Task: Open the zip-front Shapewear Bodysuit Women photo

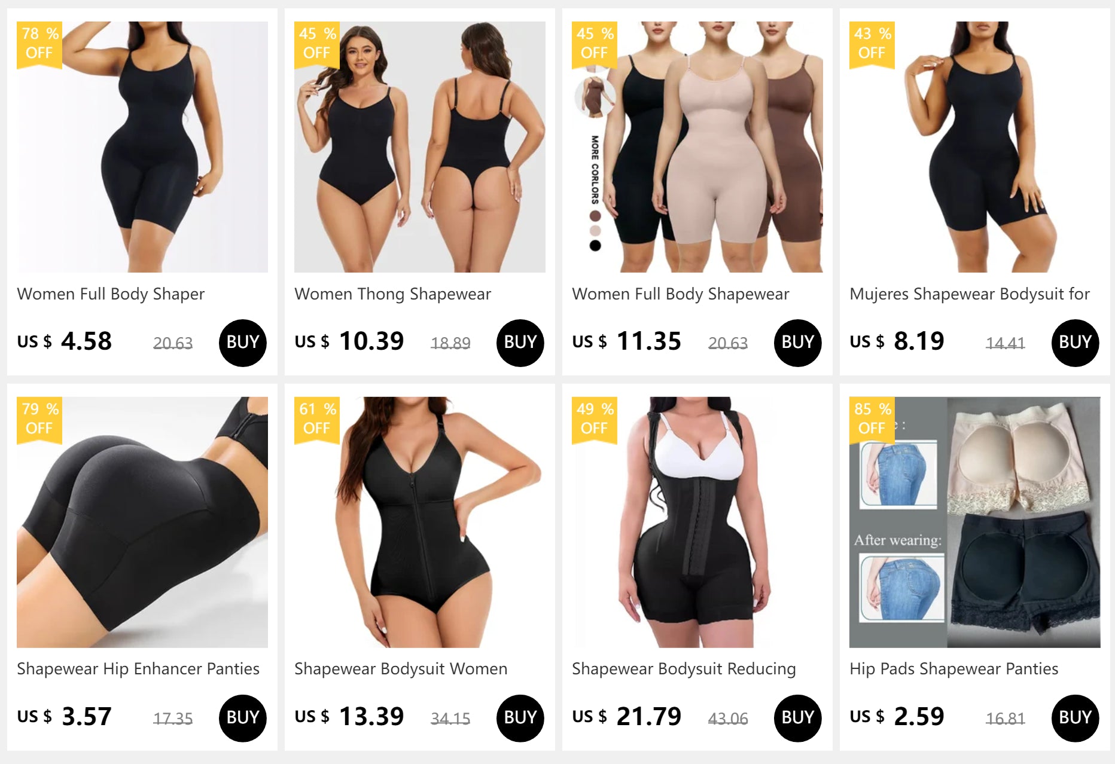Action: tap(420, 522)
